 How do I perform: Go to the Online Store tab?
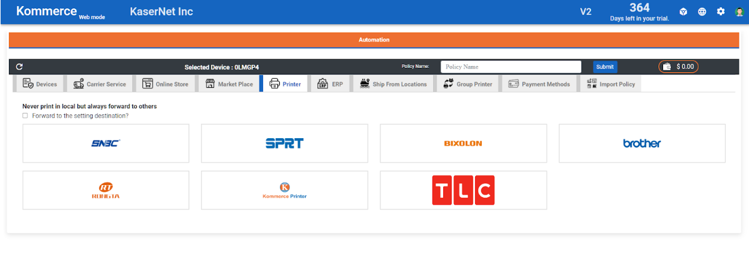coord(165,84)
